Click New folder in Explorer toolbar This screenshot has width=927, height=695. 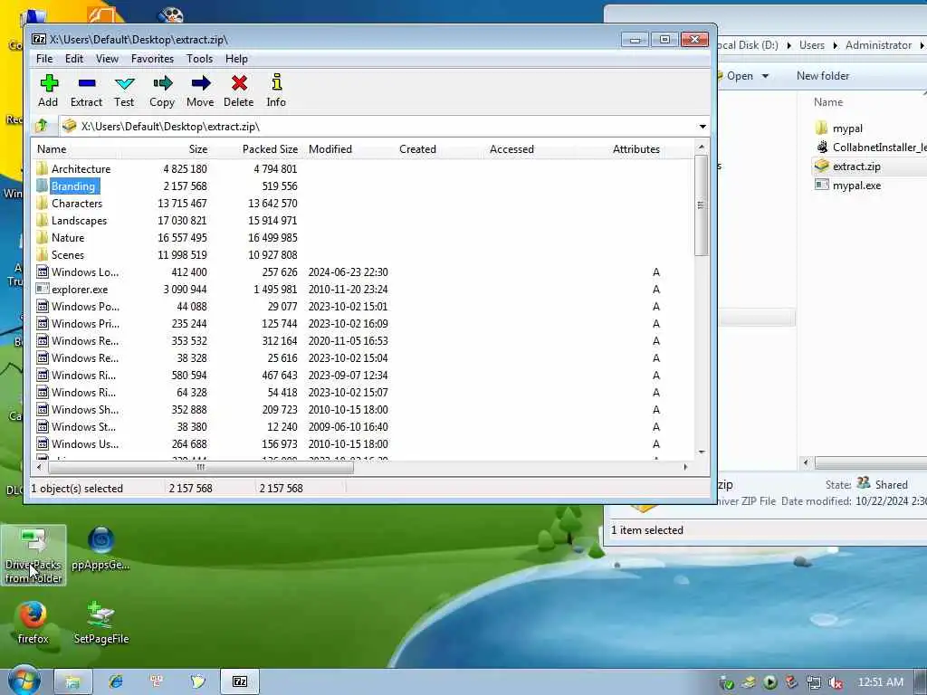(822, 76)
